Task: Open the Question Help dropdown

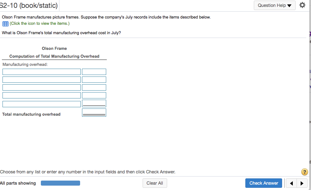Action: click(x=275, y=5)
